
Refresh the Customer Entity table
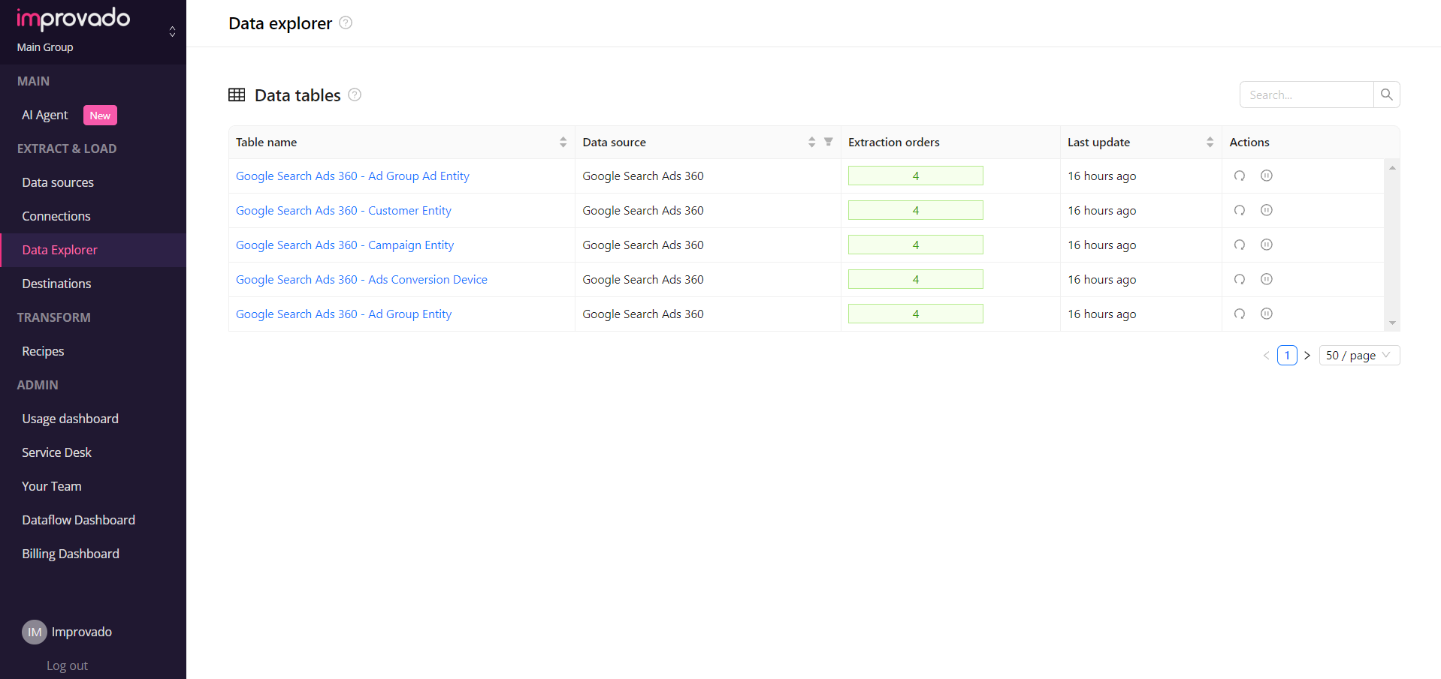tap(1240, 210)
